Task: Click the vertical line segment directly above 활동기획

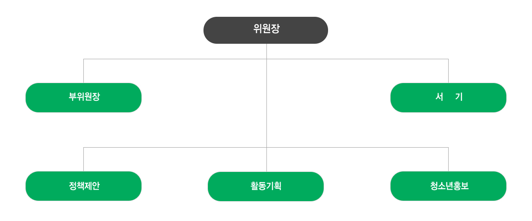Action: (266, 160)
